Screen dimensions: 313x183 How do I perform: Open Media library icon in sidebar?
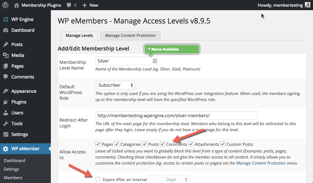click(x=6, y=55)
